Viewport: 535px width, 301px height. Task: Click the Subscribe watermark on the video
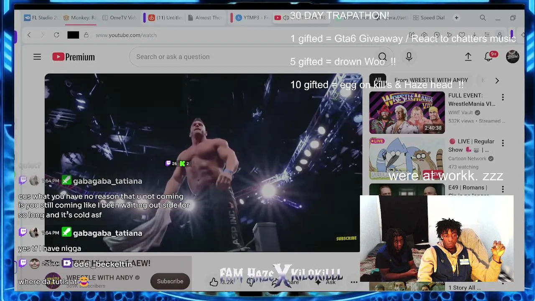tap(346, 238)
